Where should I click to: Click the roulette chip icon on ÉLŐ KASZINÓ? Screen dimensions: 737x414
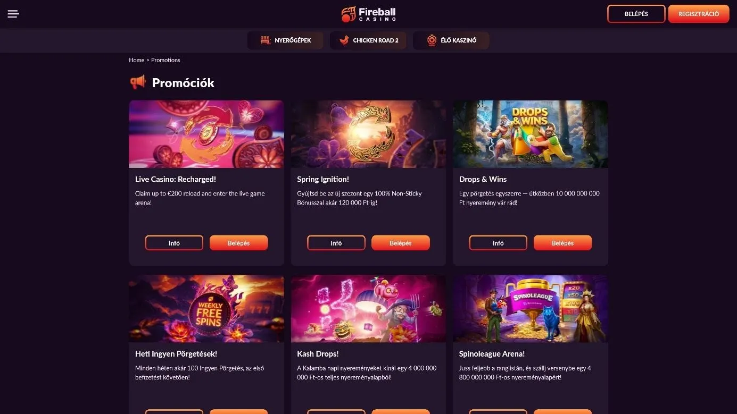(431, 39)
